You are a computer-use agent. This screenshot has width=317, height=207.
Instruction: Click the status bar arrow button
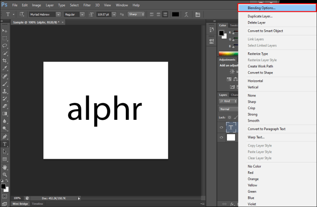coord(79,198)
